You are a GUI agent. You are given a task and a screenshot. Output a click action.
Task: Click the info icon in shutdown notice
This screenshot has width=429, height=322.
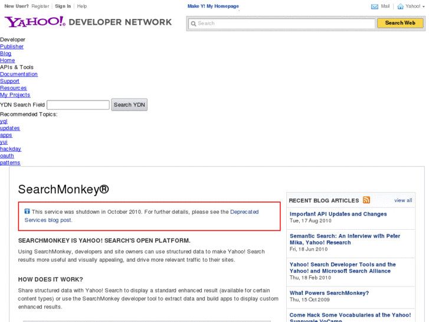(27, 212)
